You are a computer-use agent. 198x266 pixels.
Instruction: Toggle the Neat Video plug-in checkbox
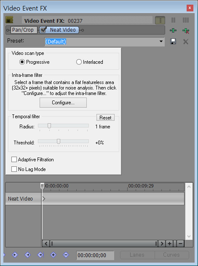[44, 30]
